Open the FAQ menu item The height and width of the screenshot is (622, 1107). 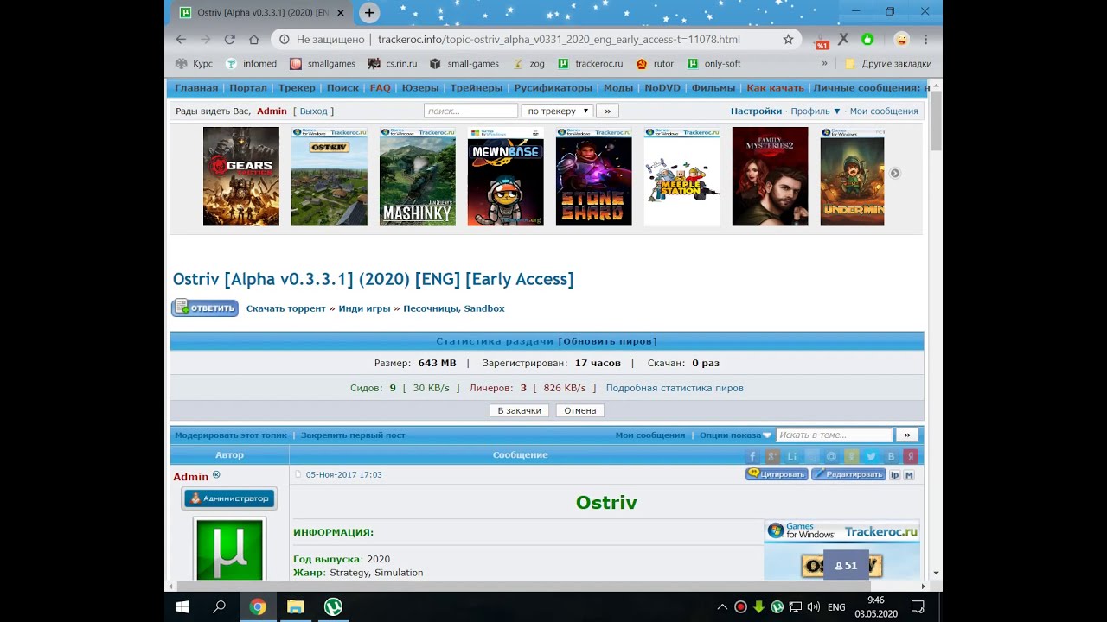pyautogui.click(x=380, y=87)
